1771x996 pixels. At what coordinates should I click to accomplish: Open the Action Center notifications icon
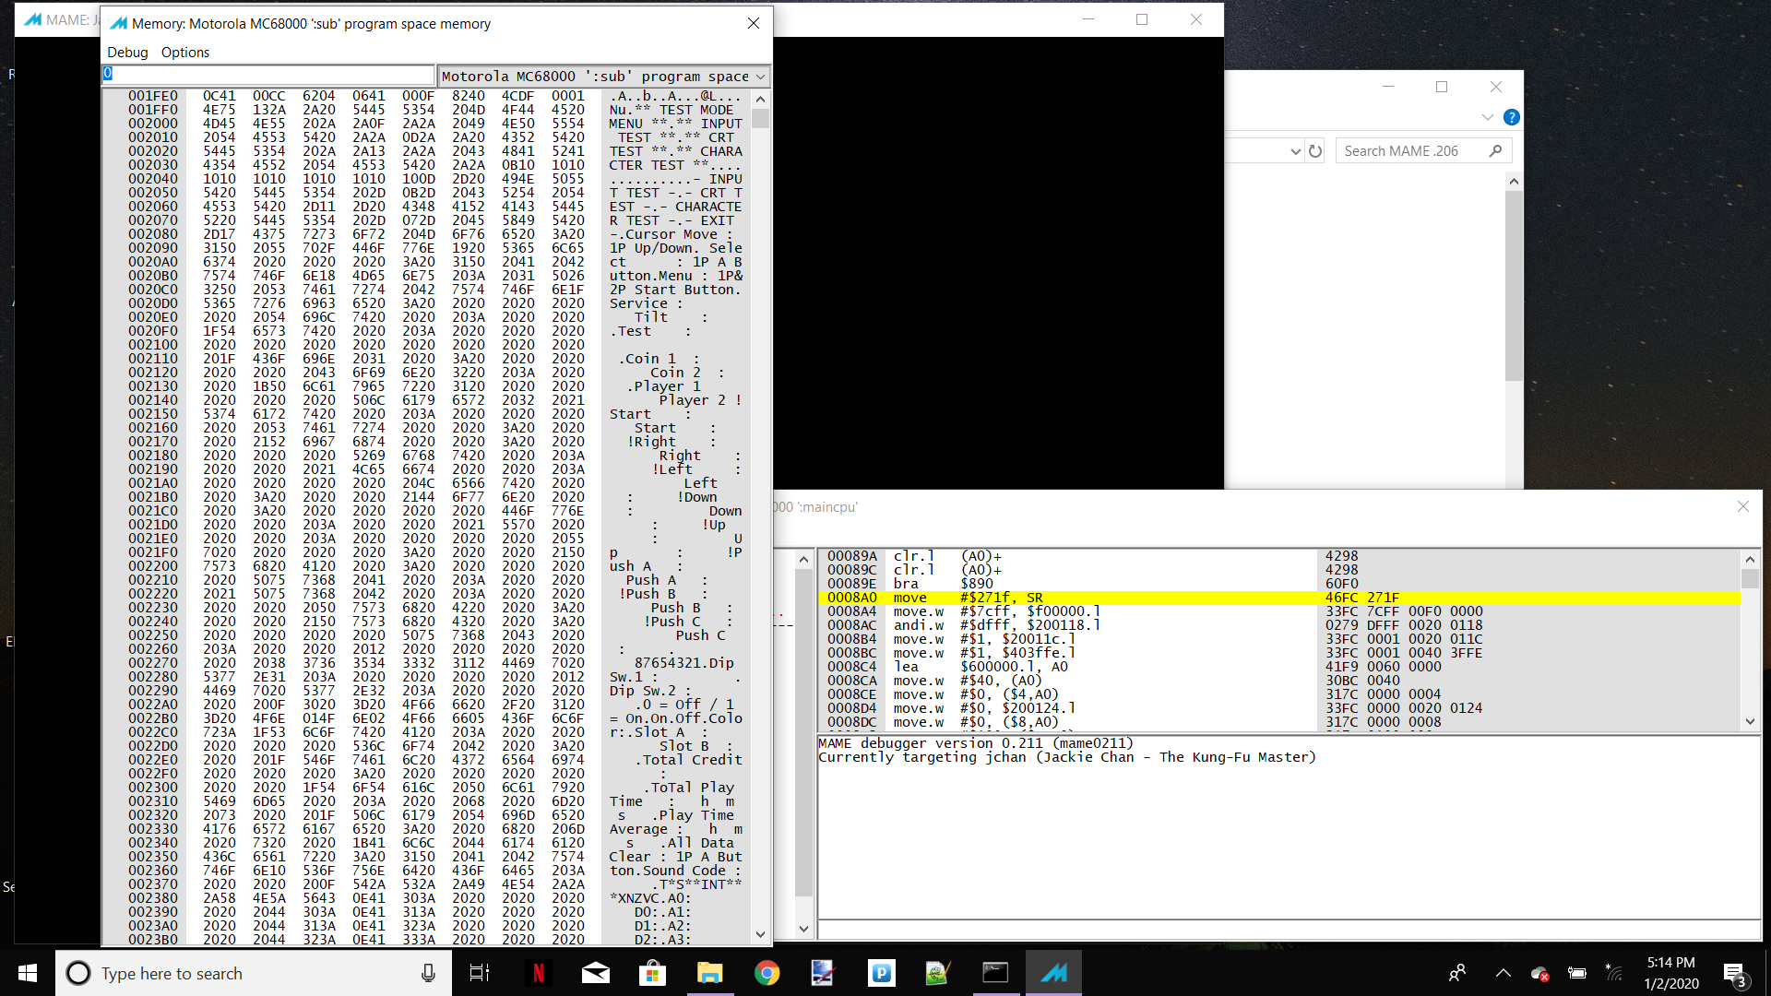1735,973
